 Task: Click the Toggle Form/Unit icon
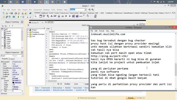tap(10, 17)
